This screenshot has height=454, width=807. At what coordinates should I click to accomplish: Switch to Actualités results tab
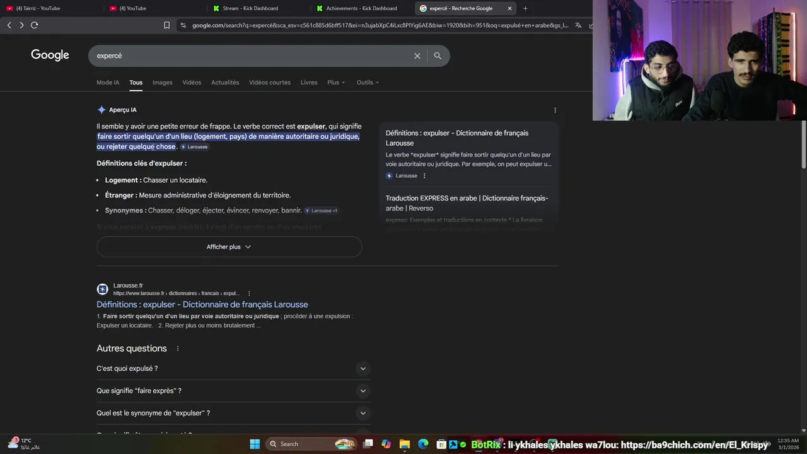click(225, 83)
